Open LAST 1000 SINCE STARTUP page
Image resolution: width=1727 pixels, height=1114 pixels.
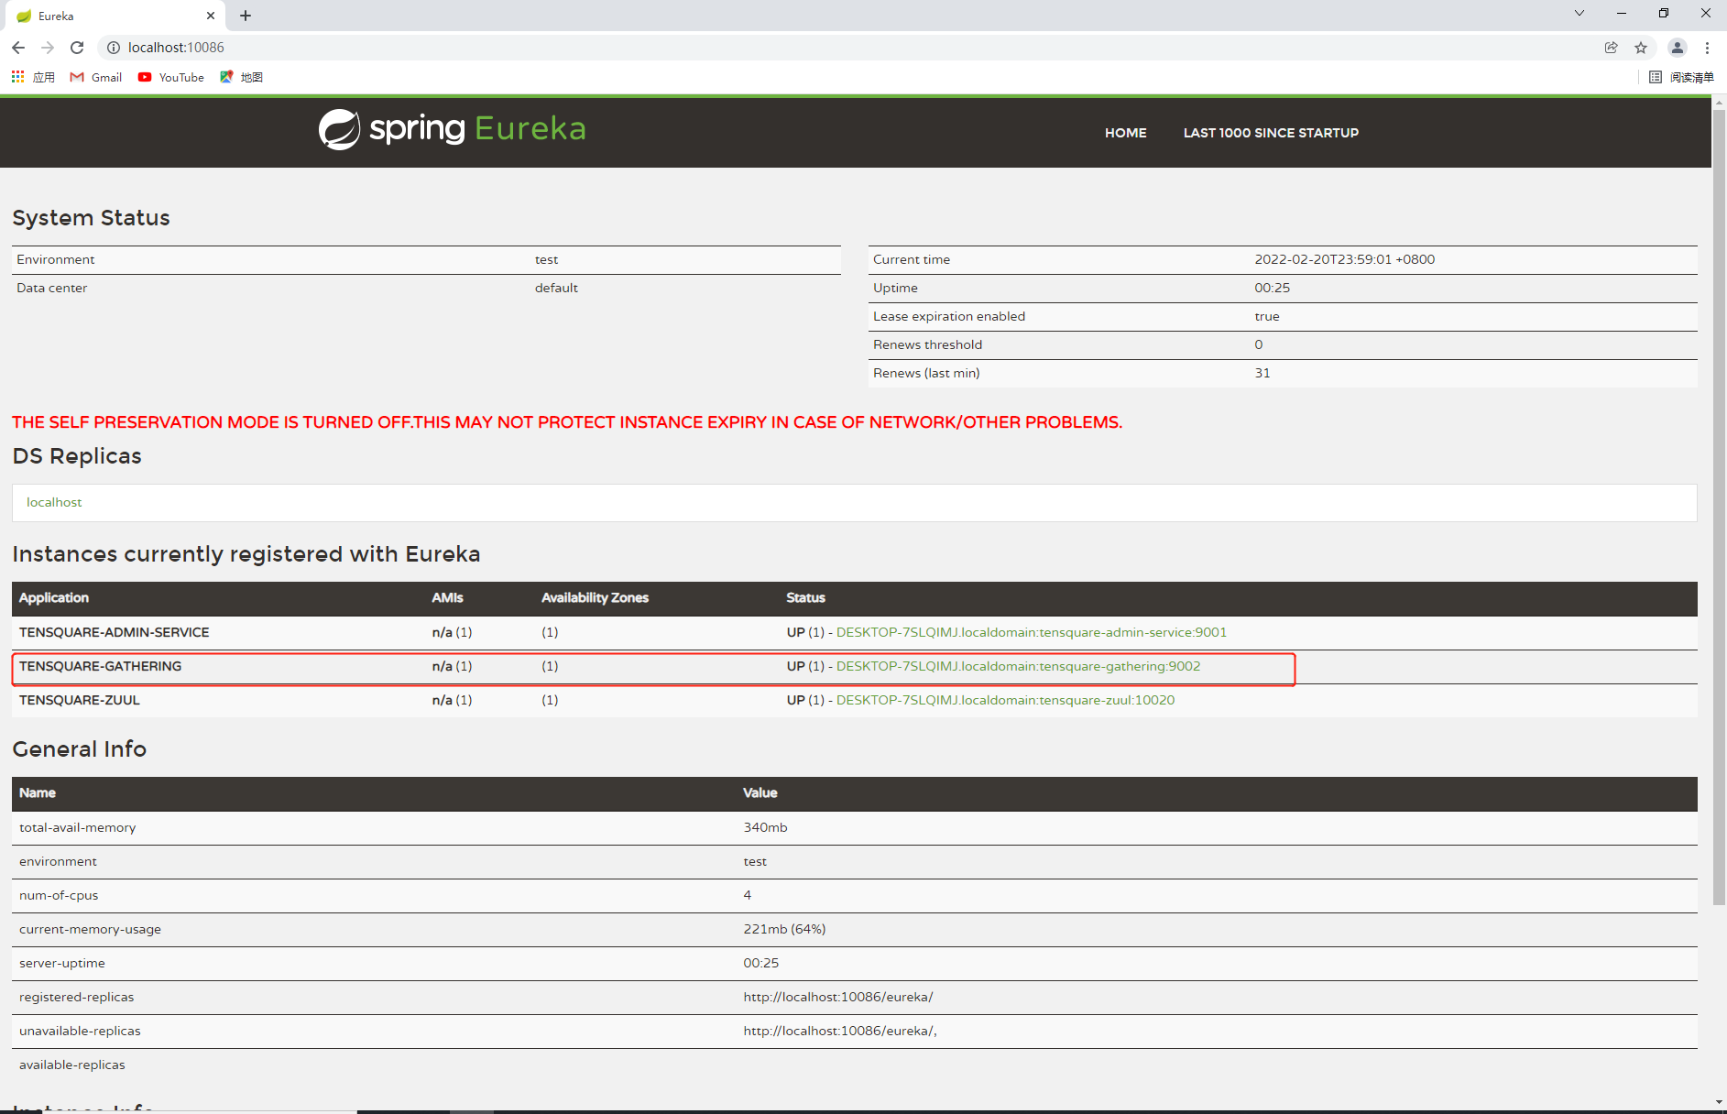[1271, 133]
